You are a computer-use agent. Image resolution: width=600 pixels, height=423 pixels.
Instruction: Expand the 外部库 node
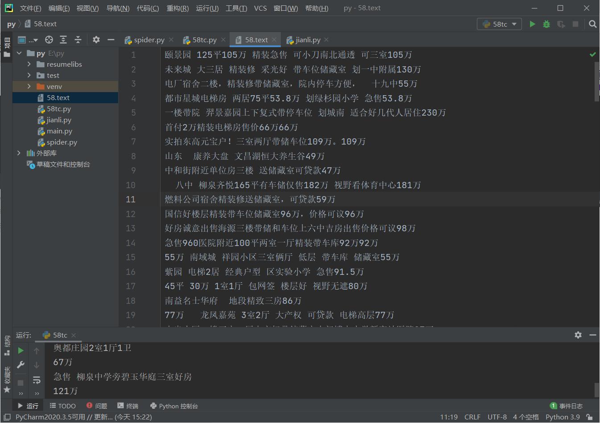(19, 153)
